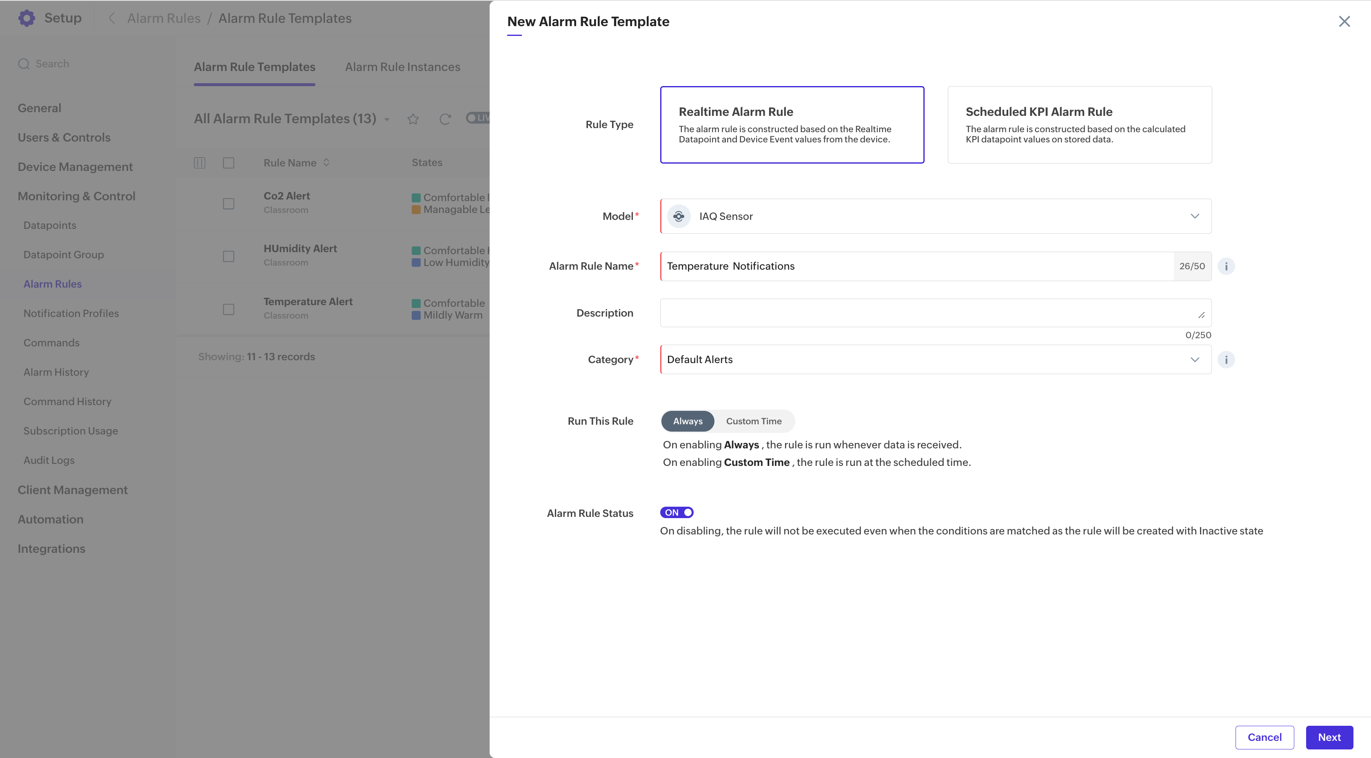Click the Next button
The height and width of the screenshot is (758, 1371).
tap(1329, 737)
